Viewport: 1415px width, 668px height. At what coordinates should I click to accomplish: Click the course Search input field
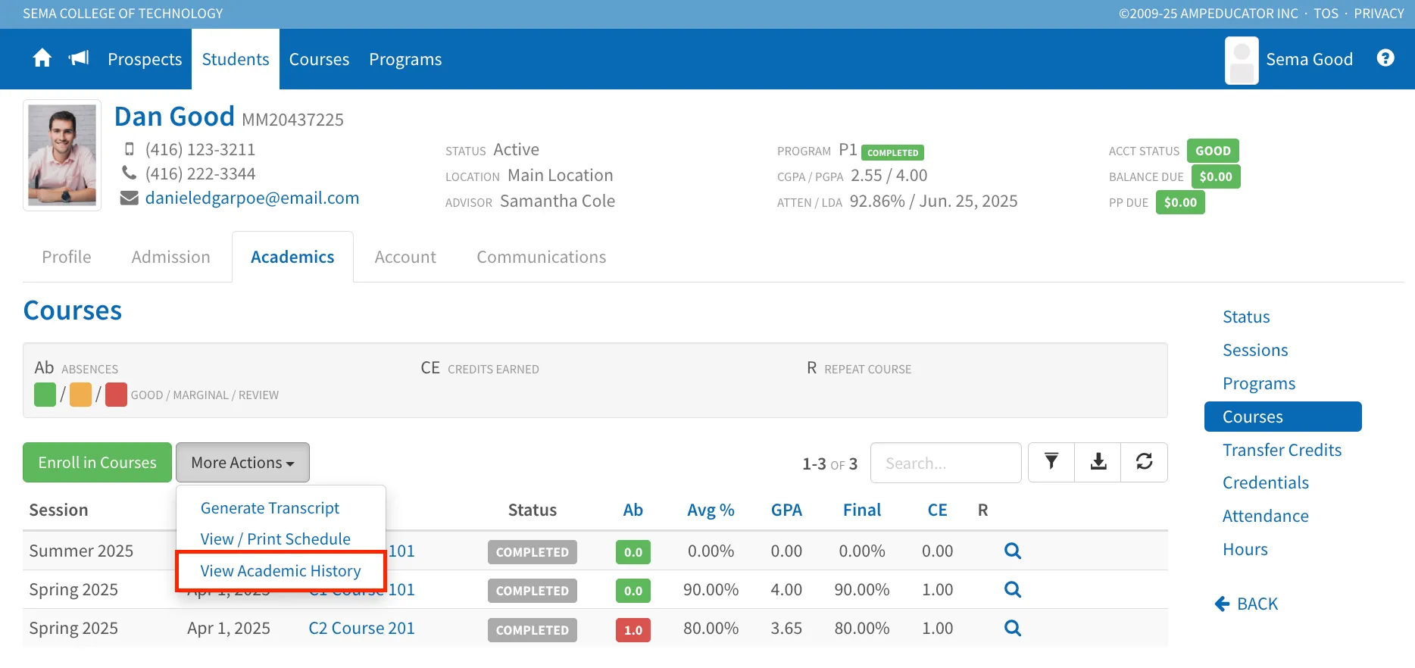[945, 463]
